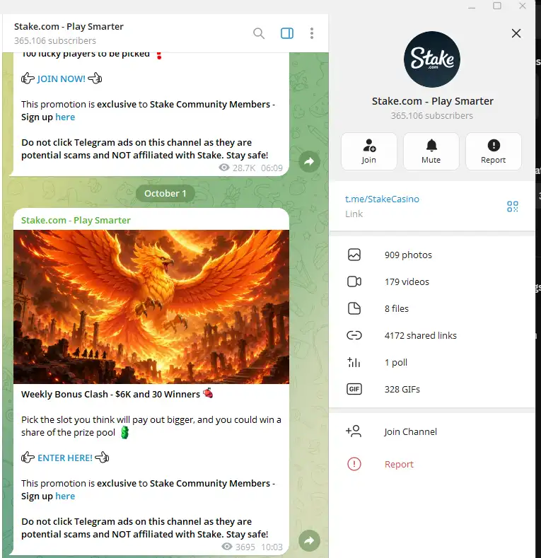Image resolution: width=541 pixels, height=558 pixels.
Task: Click the green Stake.com - Play Smarter sender name
Action: pos(76,220)
